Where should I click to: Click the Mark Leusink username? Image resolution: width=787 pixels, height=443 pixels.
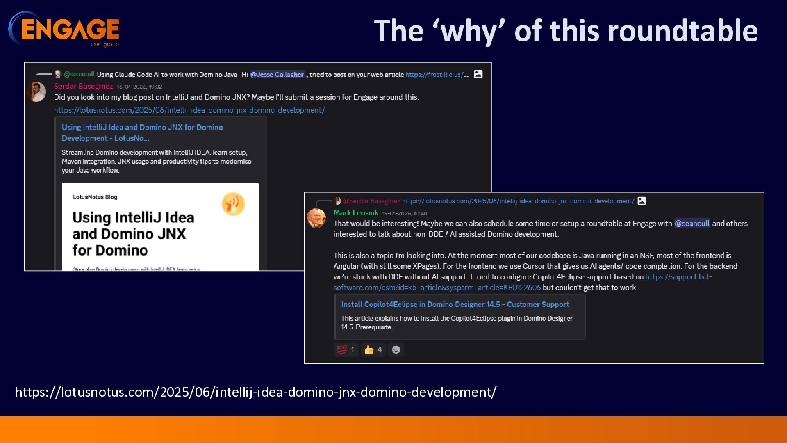356,212
